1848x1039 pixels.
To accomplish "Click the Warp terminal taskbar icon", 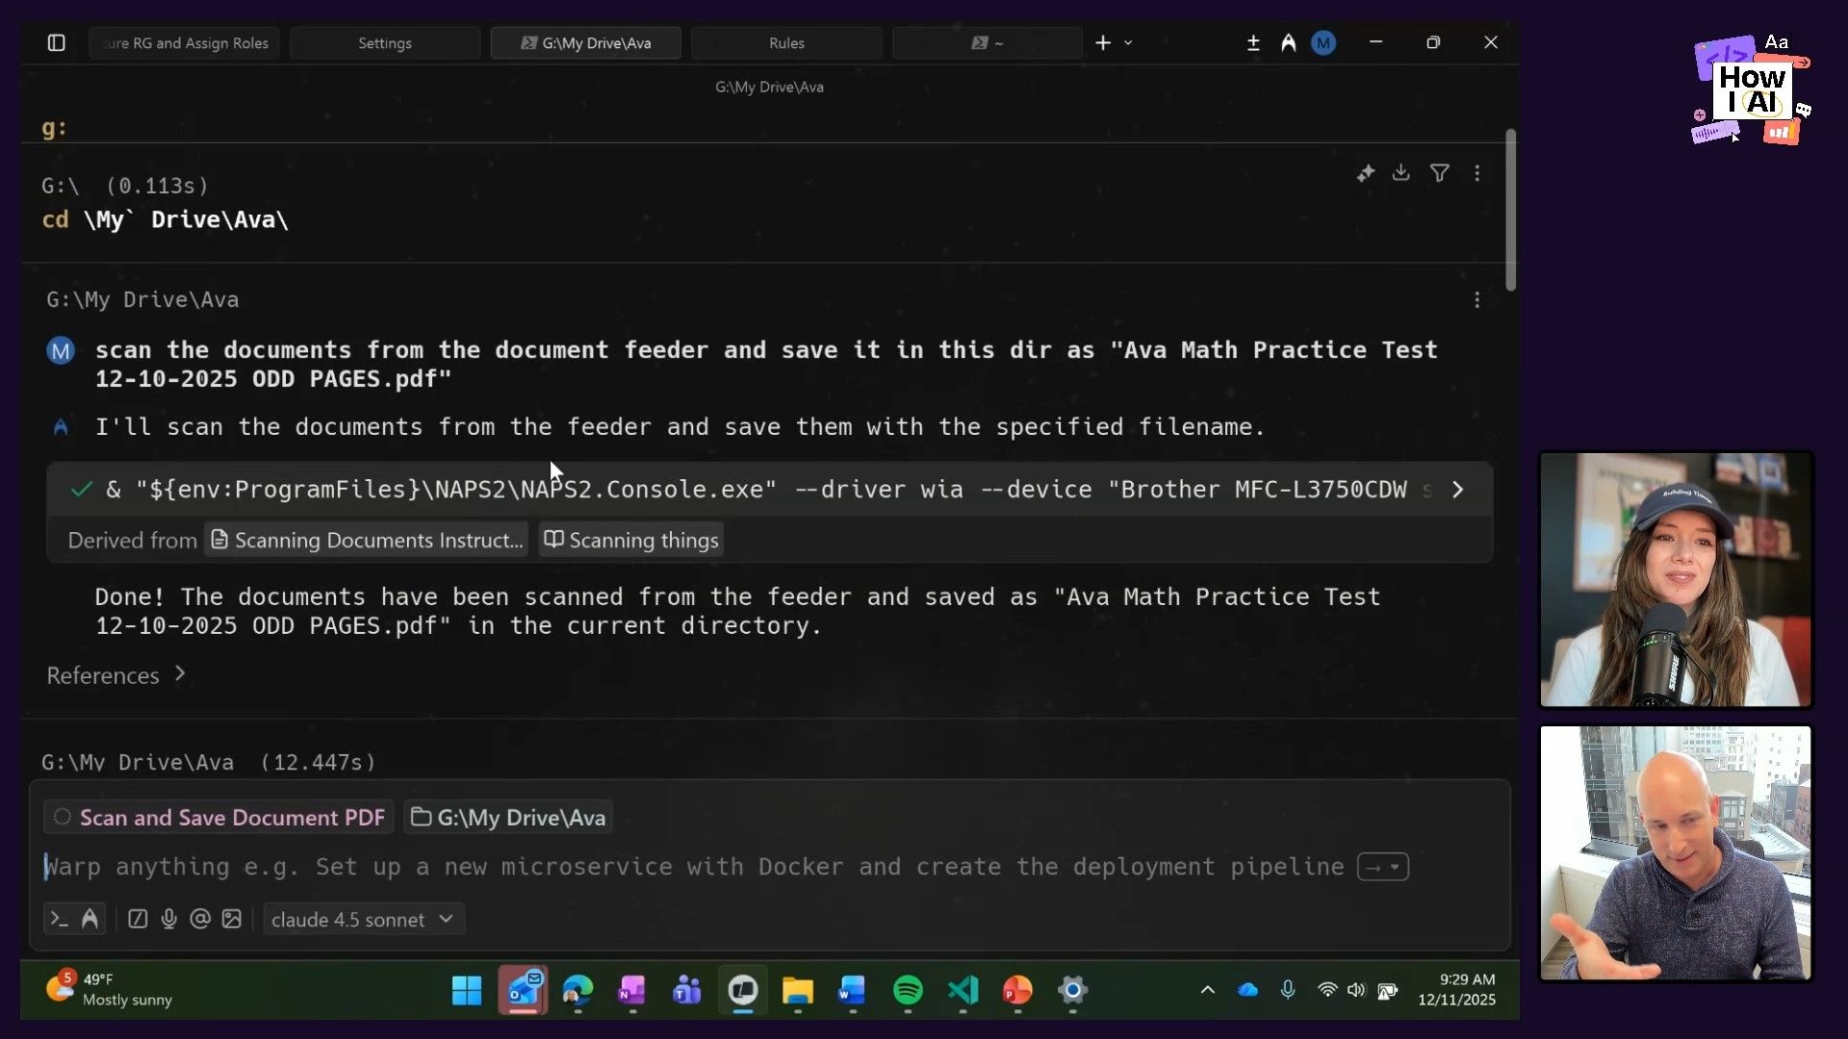I will [743, 990].
